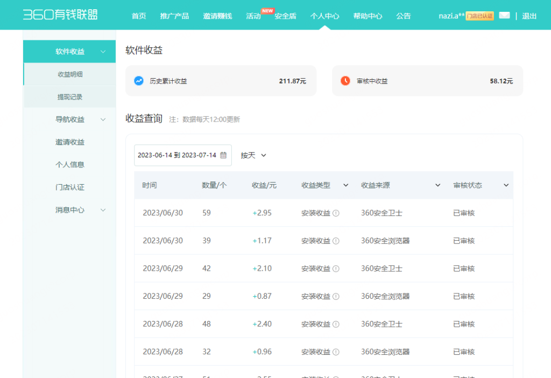551x378 pixels.
Task: Click the 门店已认证 badge
Action: point(479,16)
